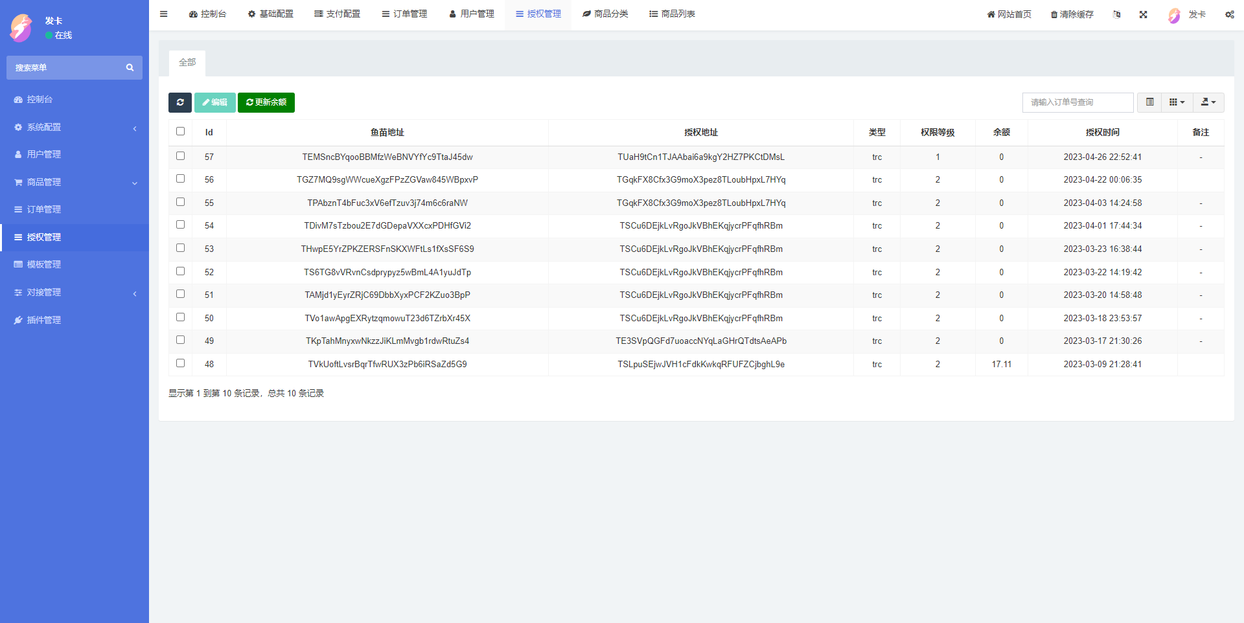Click 清除缓存 in the top bar
1244x623 pixels.
[1072, 14]
